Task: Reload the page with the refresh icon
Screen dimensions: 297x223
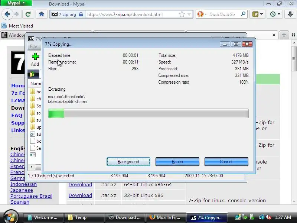Action: 28,14
